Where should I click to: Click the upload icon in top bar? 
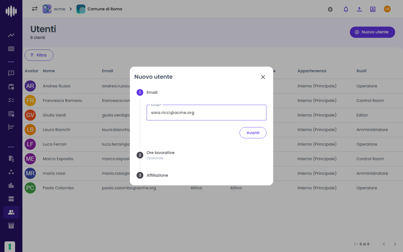pos(359,9)
